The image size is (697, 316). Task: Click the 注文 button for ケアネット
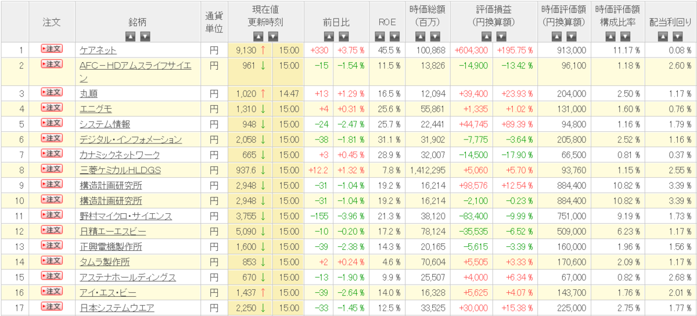[52, 49]
